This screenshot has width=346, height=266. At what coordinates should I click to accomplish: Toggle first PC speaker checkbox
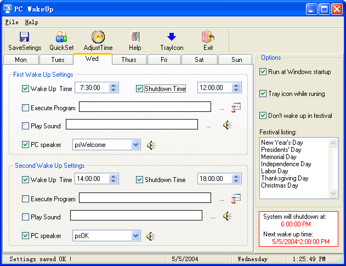[x=25, y=145]
